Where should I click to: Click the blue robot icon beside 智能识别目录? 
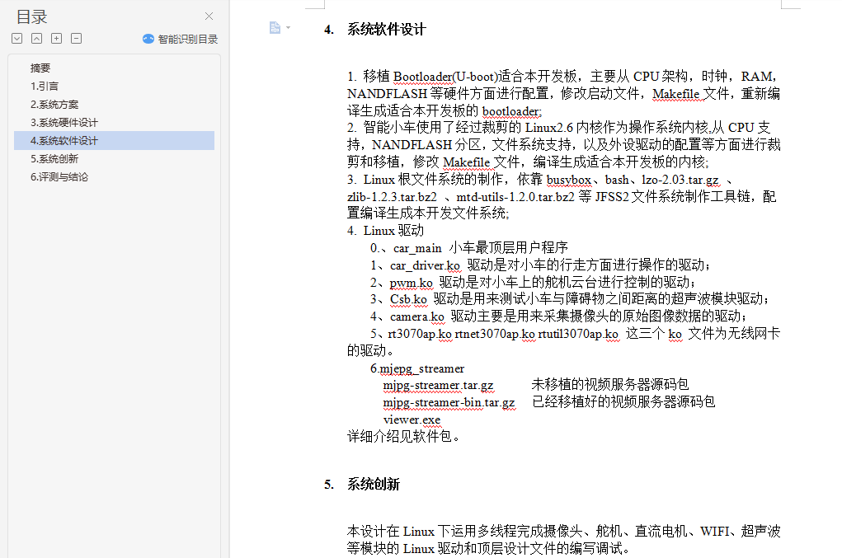pyautogui.click(x=148, y=40)
